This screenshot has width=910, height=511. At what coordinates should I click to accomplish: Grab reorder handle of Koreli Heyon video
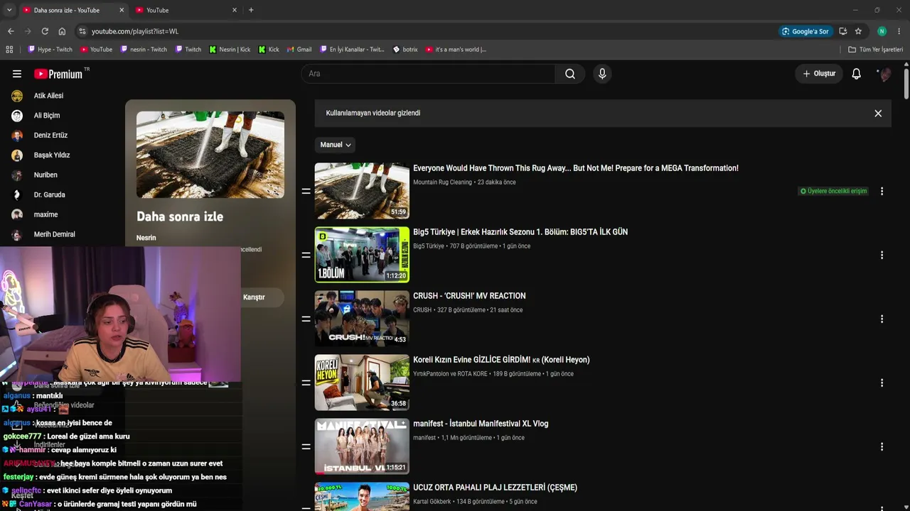pos(306,383)
